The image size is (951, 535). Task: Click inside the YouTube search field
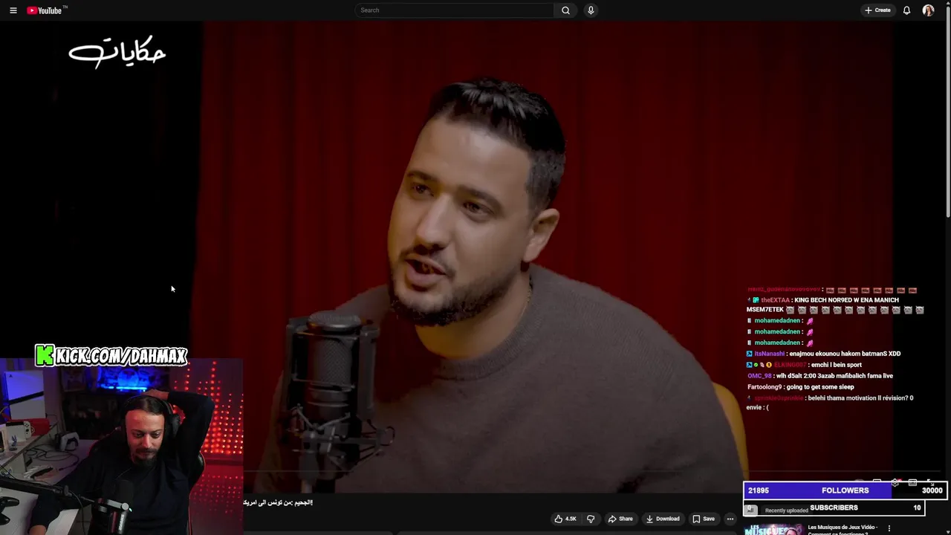click(455, 10)
